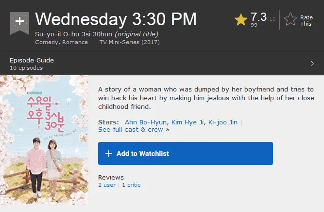Open Ki-joo Jin's profile link

[223, 122]
